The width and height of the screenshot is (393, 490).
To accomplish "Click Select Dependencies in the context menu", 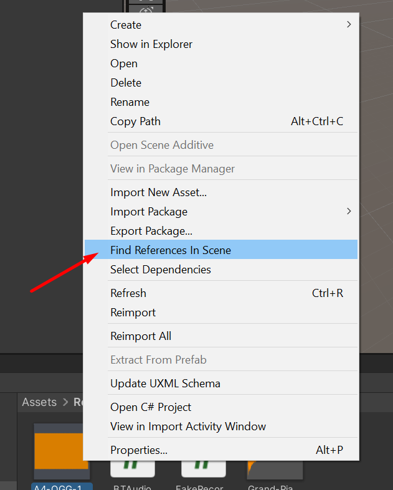I will (161, 270).
